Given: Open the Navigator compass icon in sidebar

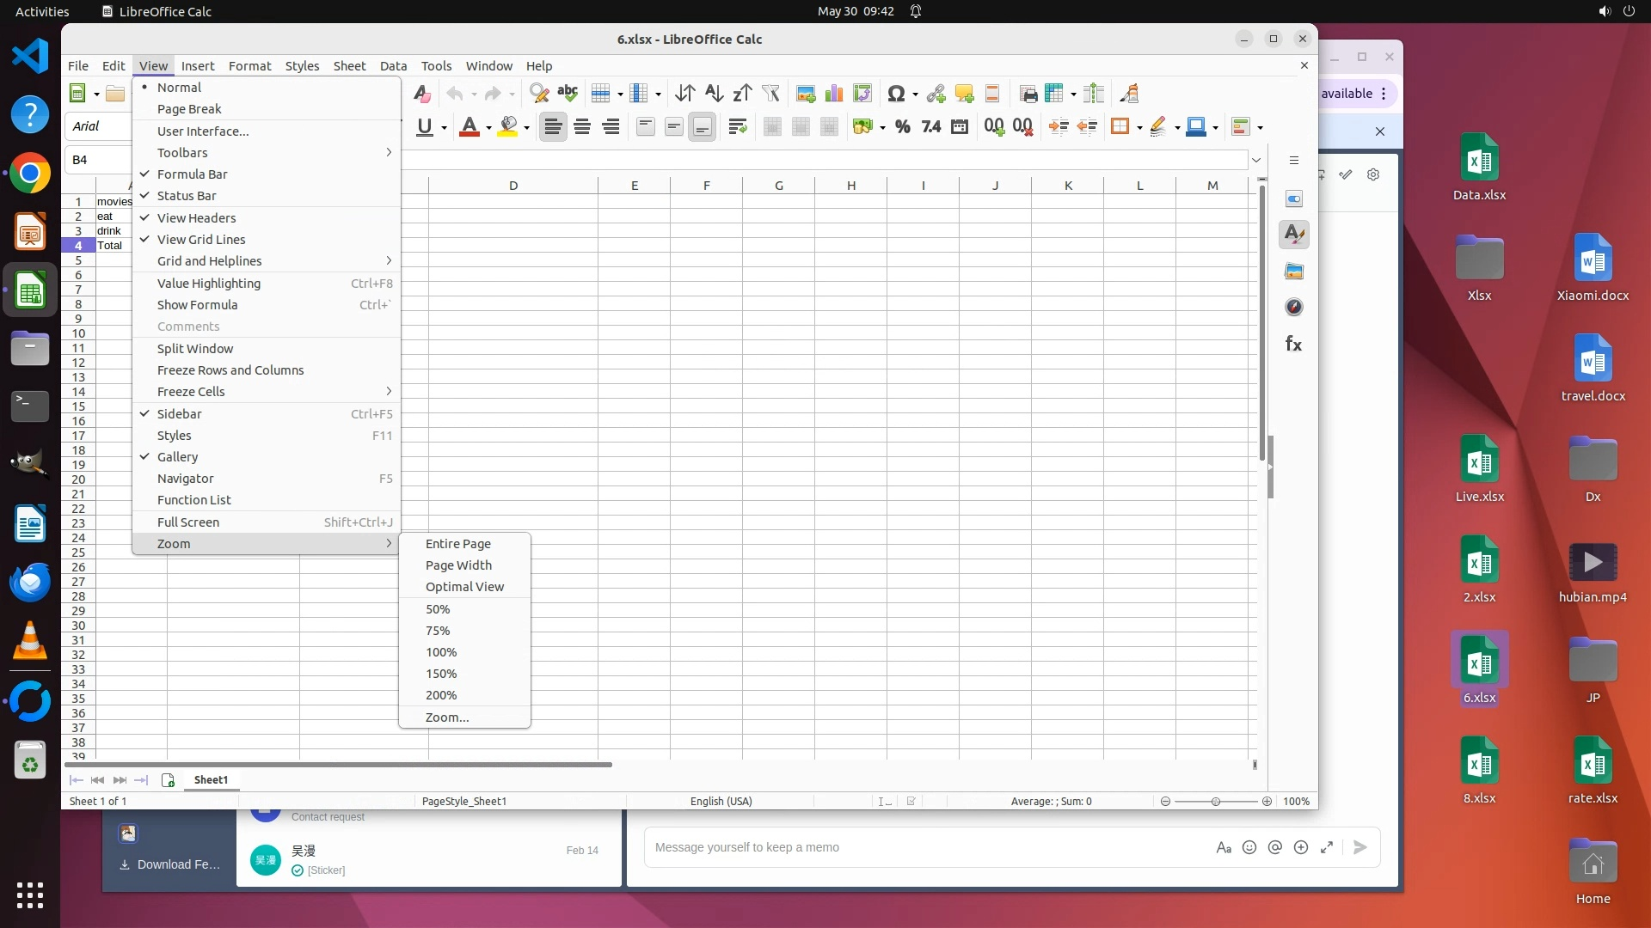Looking at the screenshot, I should [1293, 307].
